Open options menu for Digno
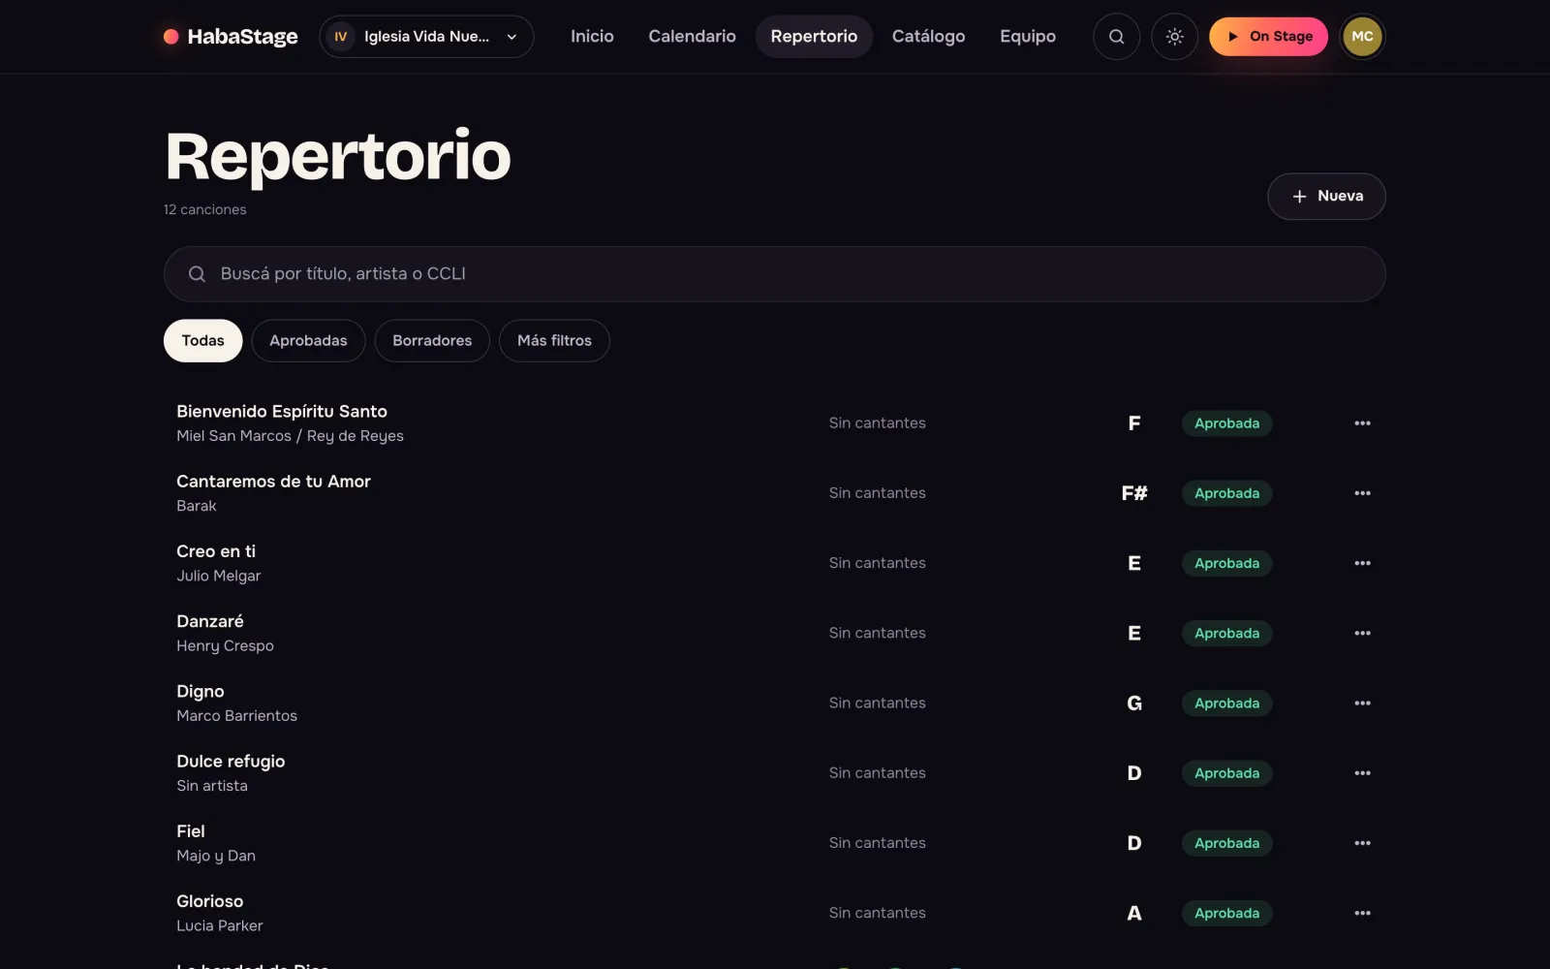1550x969 pixels. (1362, 703)
